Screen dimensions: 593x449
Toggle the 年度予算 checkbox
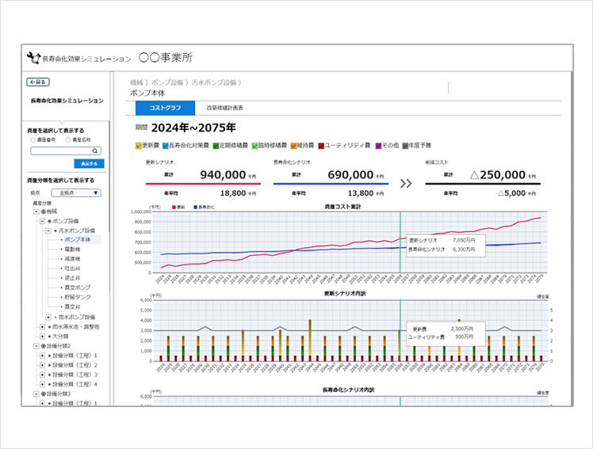coord(405,146)
